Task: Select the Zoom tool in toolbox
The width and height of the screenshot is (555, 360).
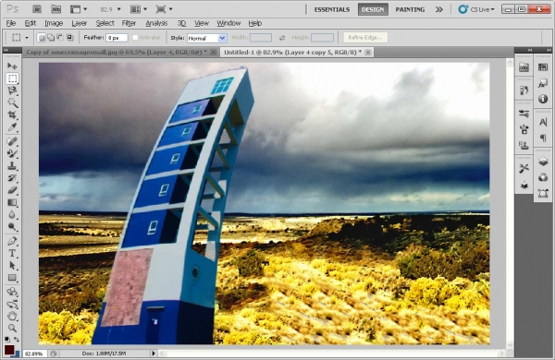Action: (x=12, y=329)
